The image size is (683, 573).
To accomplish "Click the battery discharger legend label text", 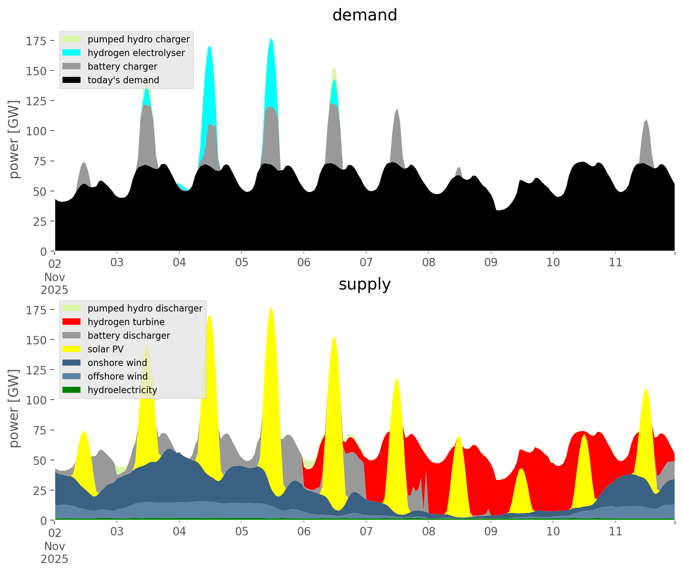I will 129,336.
